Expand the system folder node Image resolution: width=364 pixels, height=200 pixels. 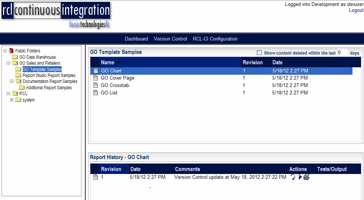click(x=12, y=100)
